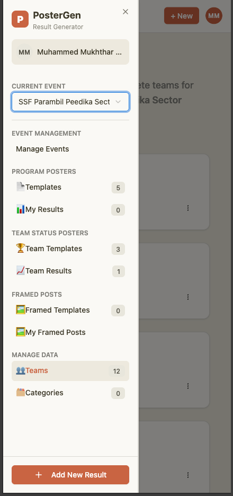
Task: Click the Add New Result button
Action: [70, 475]
